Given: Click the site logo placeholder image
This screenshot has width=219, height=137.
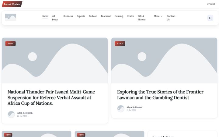Looking at the screenshot, I should (11, 17).
